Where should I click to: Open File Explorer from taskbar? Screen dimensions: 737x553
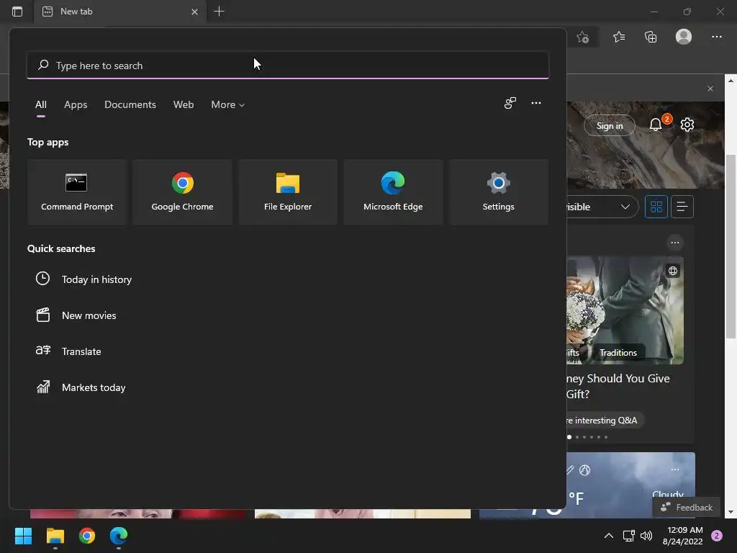(55, 536)
